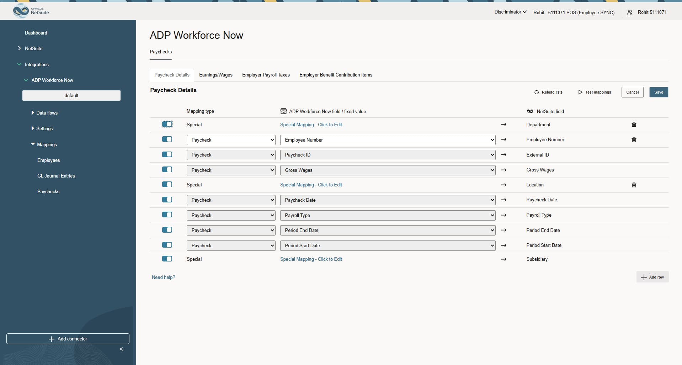Edit the Location special mapping link

pyautogui.click(x=311, y=185)
